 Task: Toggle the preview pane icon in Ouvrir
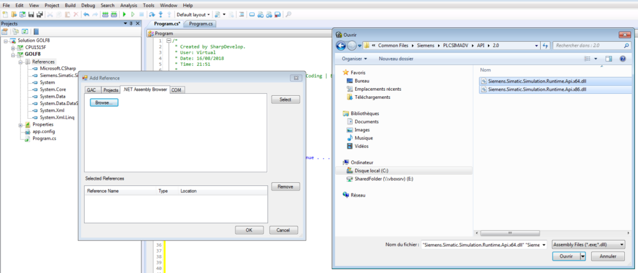609,59
